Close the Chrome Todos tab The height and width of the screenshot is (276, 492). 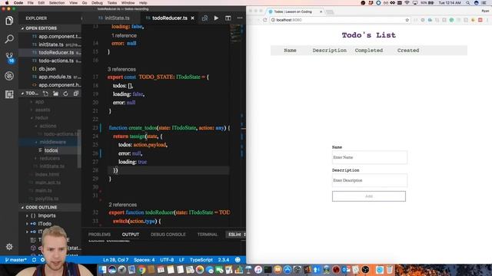[x=321, y=11]
